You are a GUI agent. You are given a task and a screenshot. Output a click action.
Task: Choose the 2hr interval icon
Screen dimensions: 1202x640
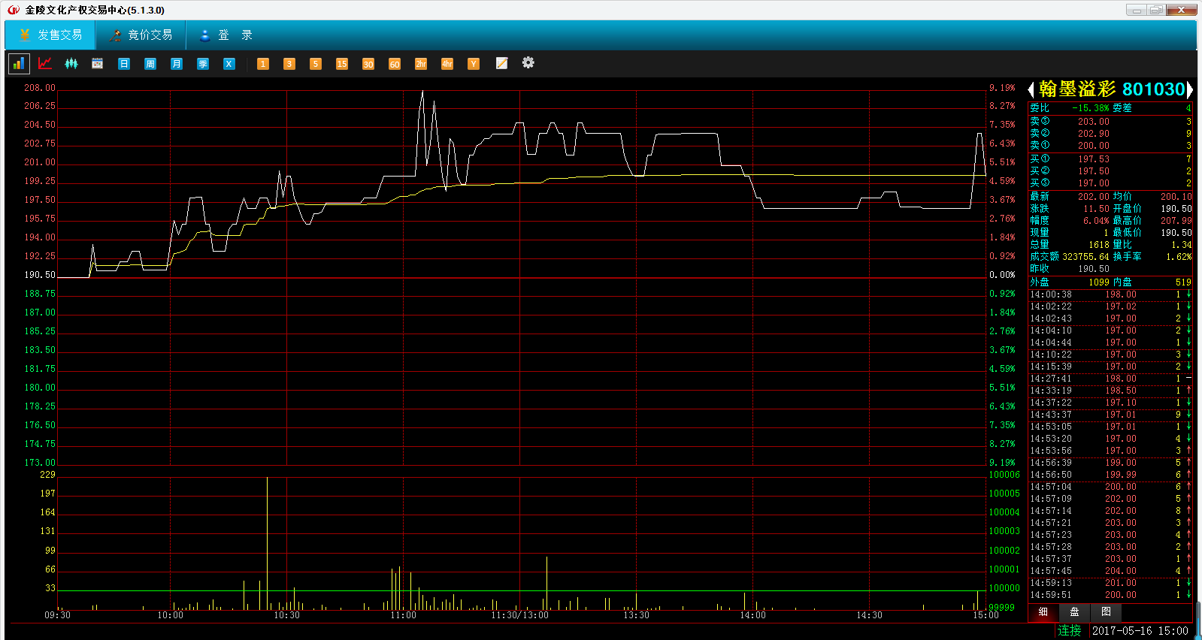pos(421,64)
